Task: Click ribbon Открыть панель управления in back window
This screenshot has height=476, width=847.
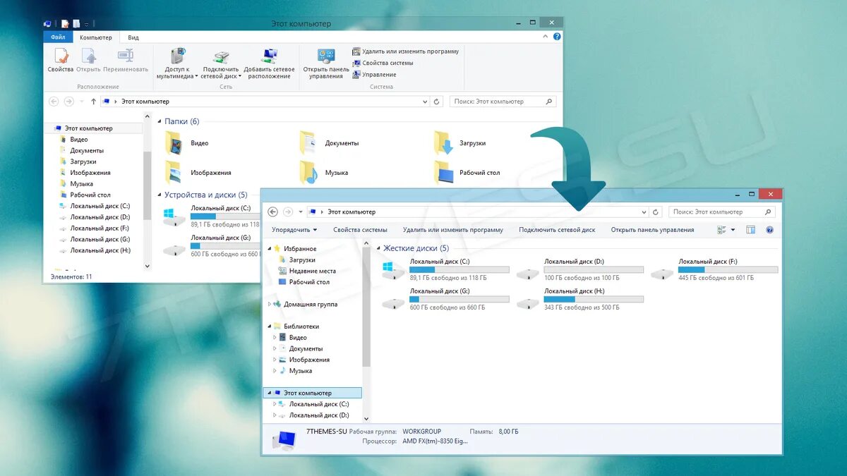Action: tap(326, 63)
